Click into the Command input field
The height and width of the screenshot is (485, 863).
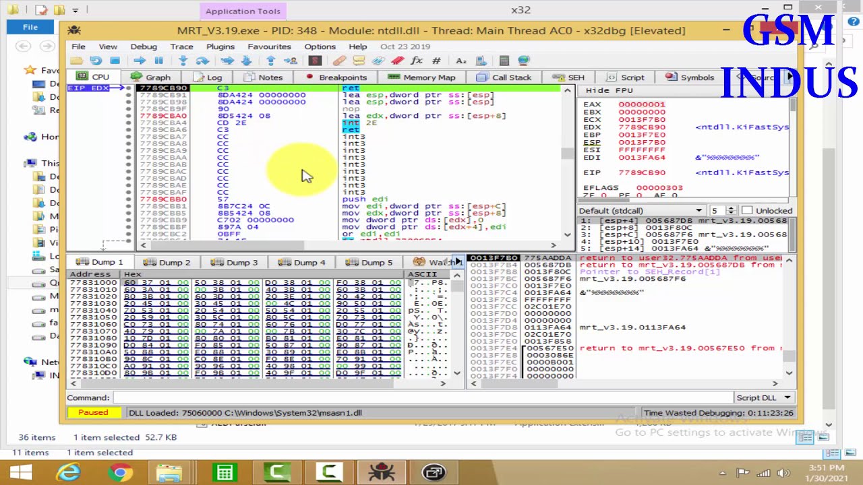[423, 397]
